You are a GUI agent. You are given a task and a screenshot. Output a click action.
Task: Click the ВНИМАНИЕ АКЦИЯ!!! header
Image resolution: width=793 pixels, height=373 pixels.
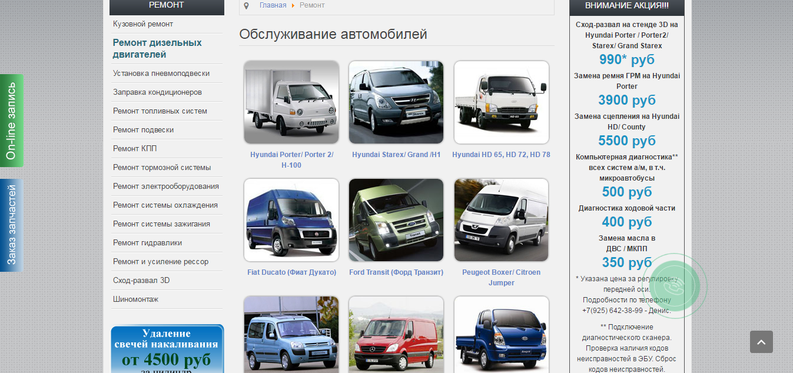pos(627,5)
